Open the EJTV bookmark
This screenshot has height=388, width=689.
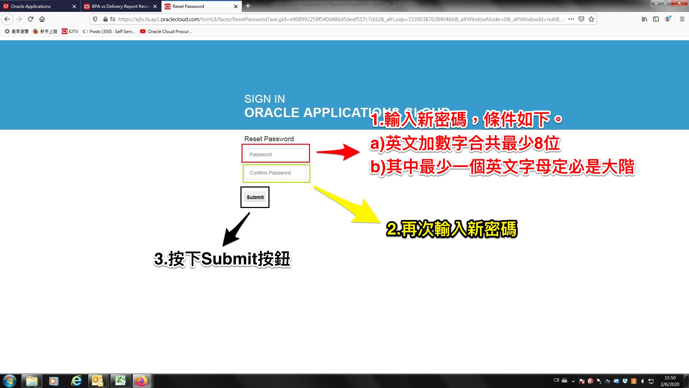70,31
